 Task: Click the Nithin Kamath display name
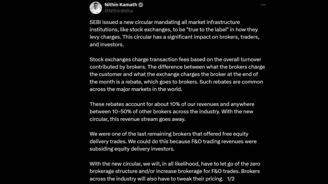pyautogui.click(x=121, y=5)
